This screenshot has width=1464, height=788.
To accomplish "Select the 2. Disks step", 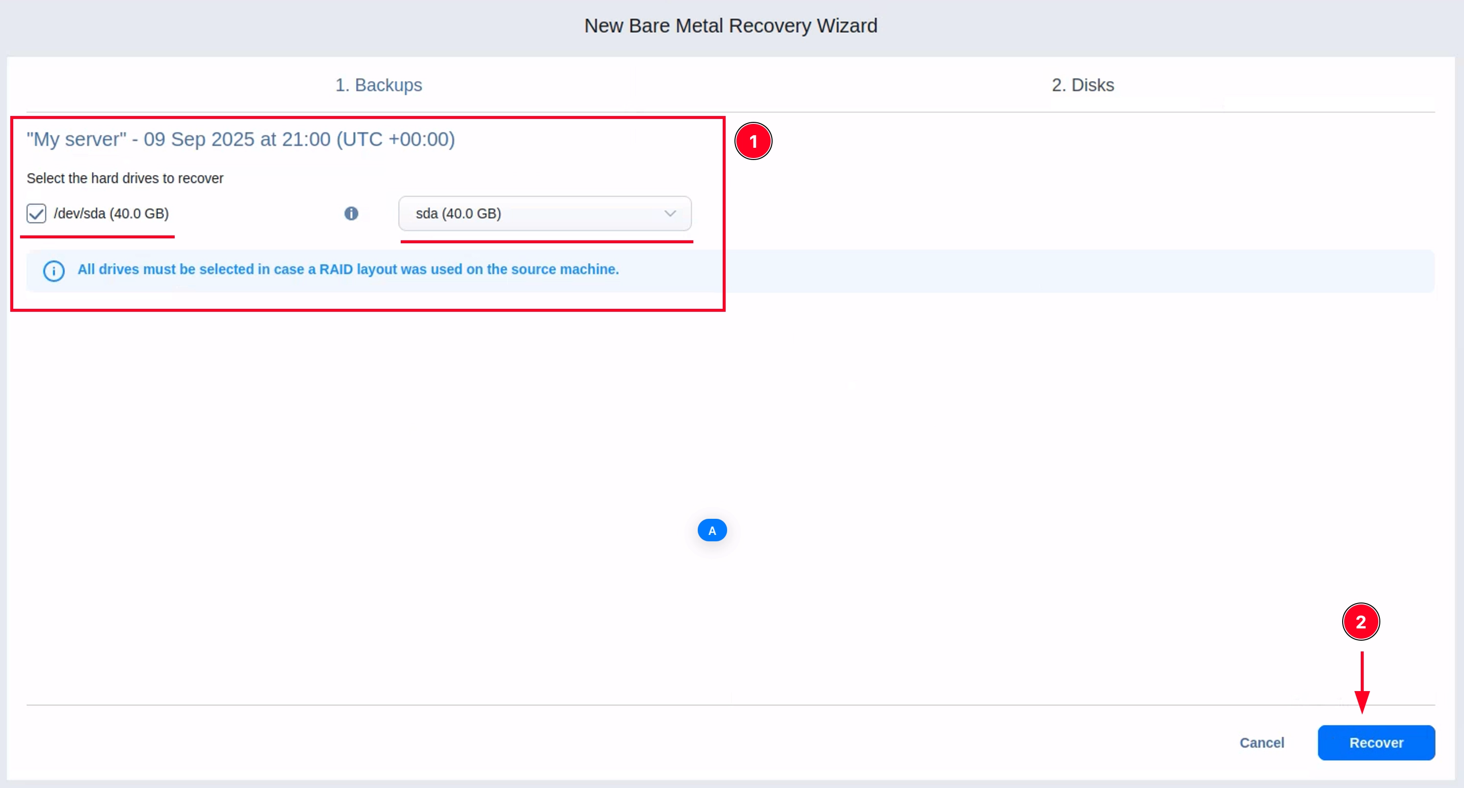I will point(1082,85).
